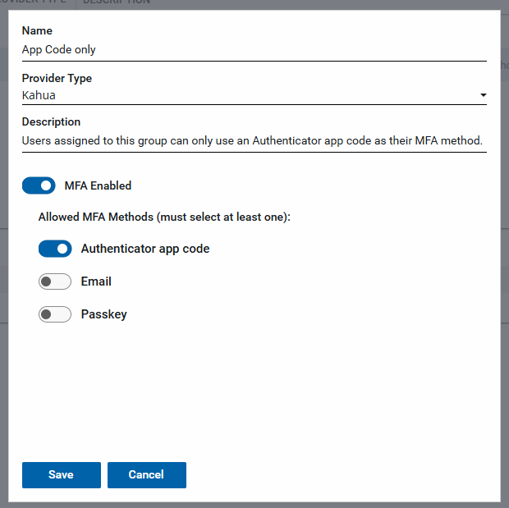Click the Allowed MFA Methods heading

pos(165,217)
